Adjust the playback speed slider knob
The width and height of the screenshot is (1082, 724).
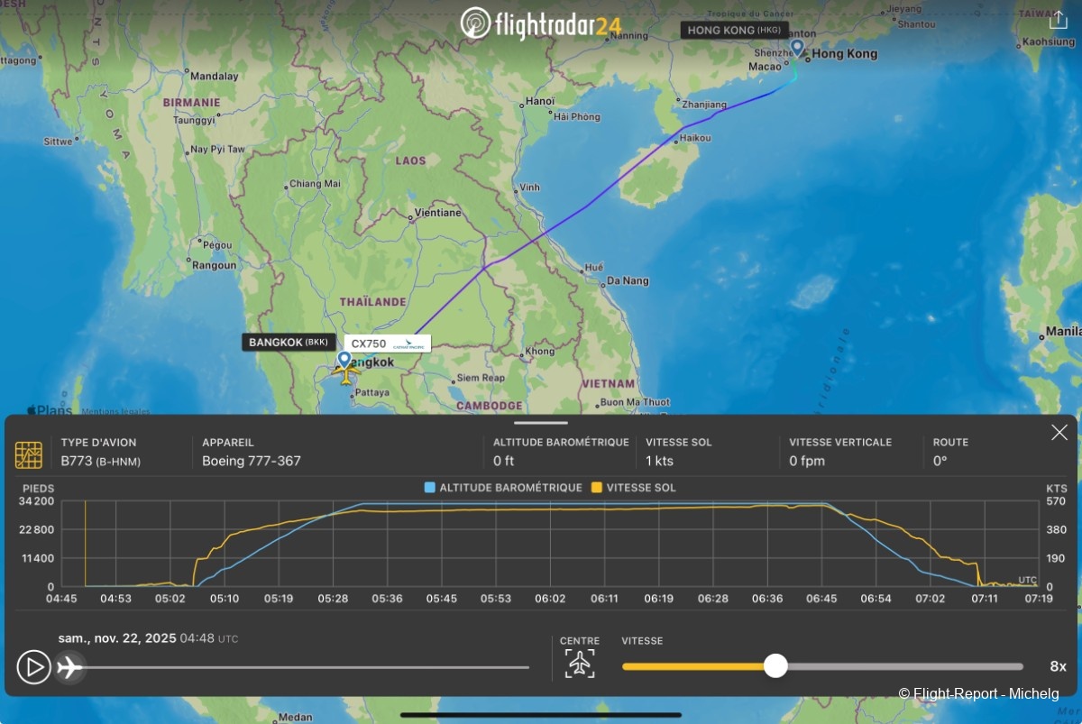click(x=775, y=666)
